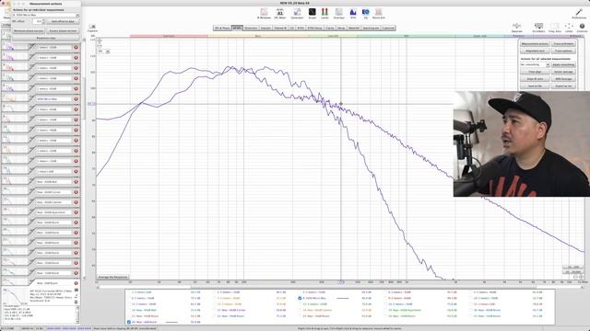Click Excess phase version button
The image size is (590, 331).
point(63,30)
